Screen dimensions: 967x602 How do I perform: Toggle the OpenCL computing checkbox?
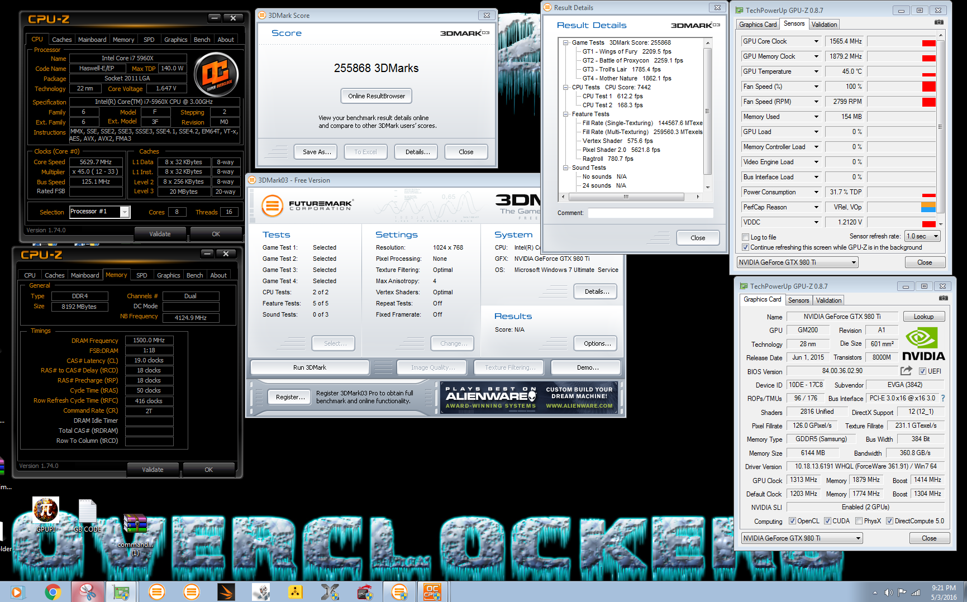[x=792, y=521]
